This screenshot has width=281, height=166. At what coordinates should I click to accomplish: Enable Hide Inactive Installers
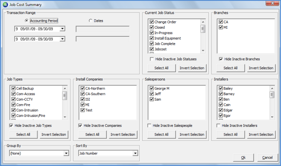coord(218,125)
